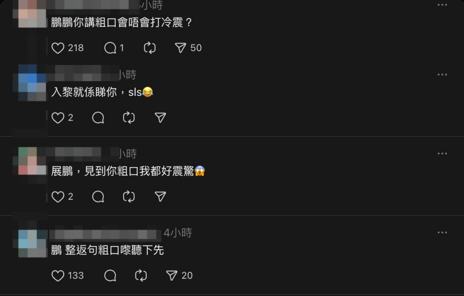
Task: Open the 4小時 timestamp link
Action: pyautogui.click(x=178, y=233)
